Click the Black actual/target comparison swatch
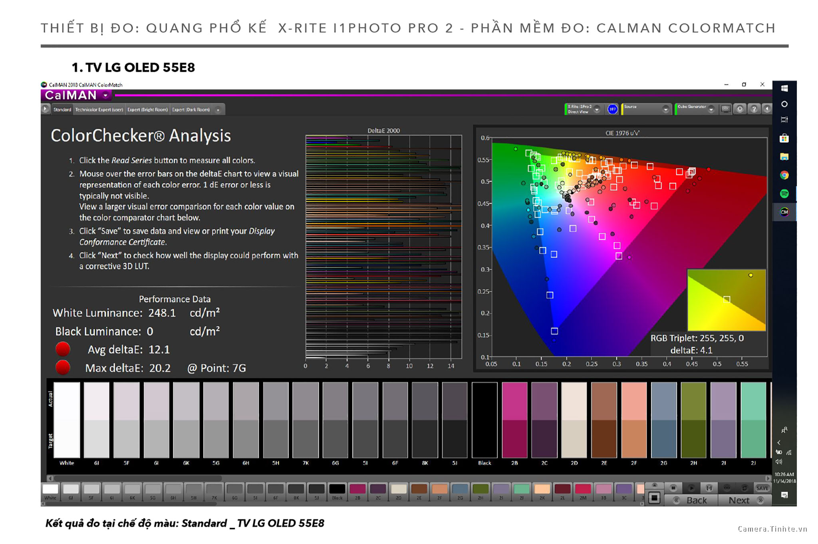Screen dimensions: 818x544 [484, 420]
